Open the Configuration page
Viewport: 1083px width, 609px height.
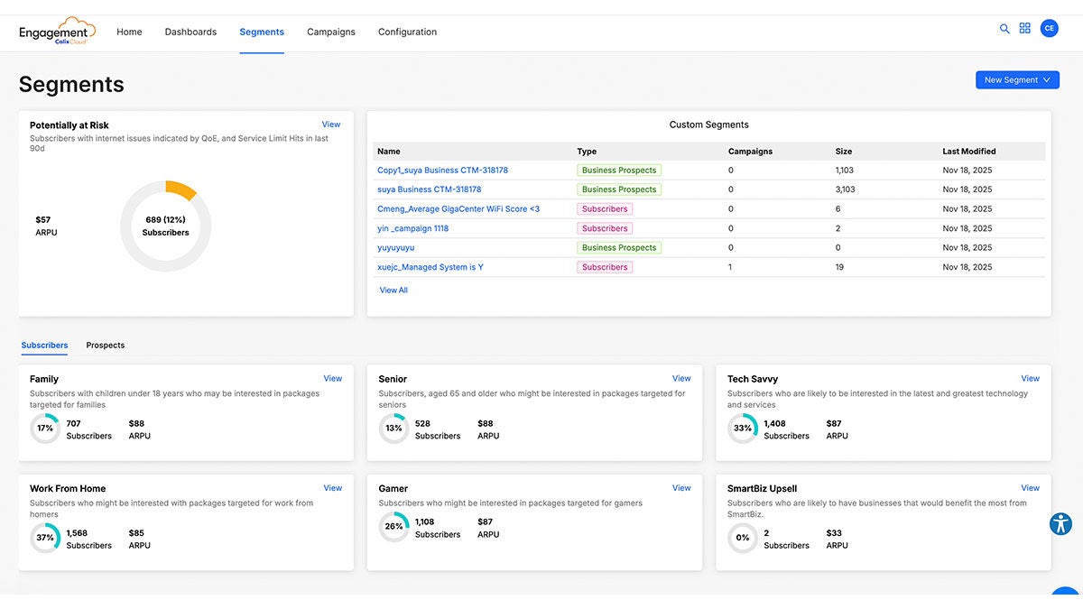coord(407,31)
